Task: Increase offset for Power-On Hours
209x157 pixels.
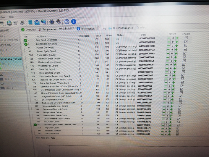Action: [x=176, y=46]
